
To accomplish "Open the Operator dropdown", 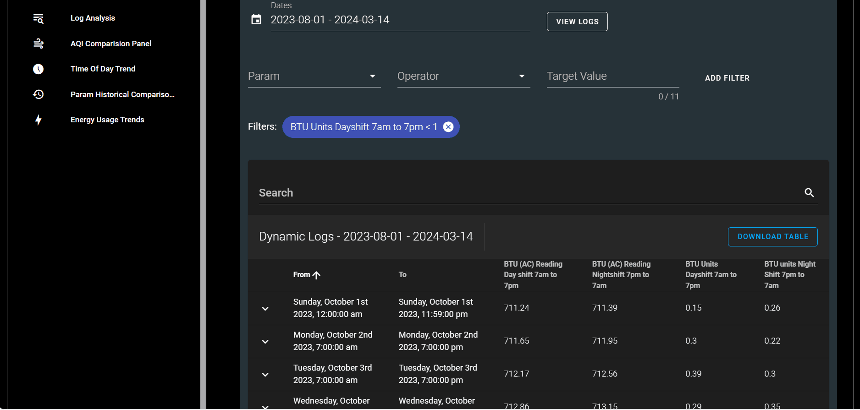I will pos(463,77).
